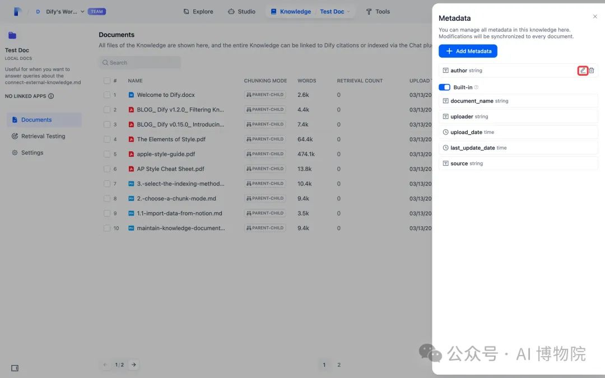
Task: Go to previous page with left arrow
Action: [105, 365]
